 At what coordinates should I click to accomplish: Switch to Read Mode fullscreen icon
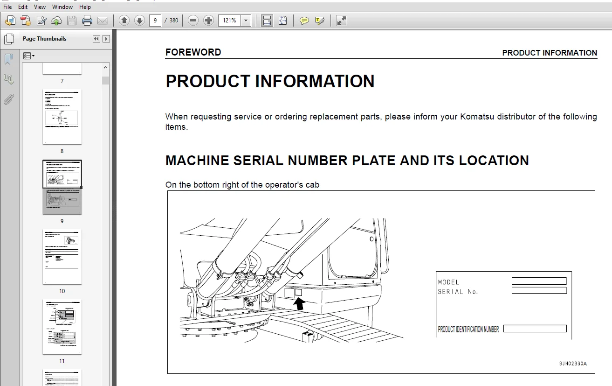tap(342, 21)
